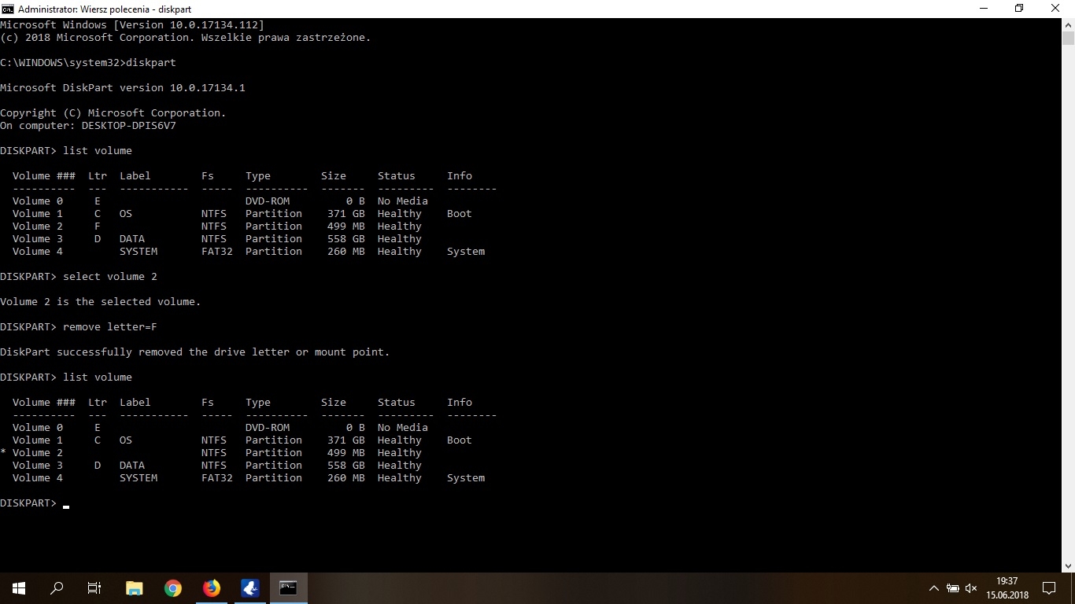The image size is (1075, 604).
Task: Click the scrollbar up arrow
Action: pyautogui.click(x=1068, y=24)
